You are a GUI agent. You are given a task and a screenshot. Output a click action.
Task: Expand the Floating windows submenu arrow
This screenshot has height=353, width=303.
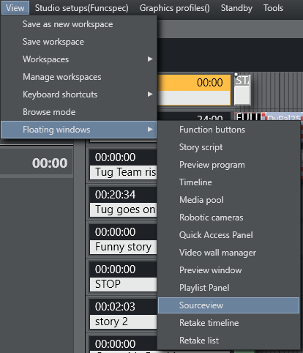coord(150,130)
